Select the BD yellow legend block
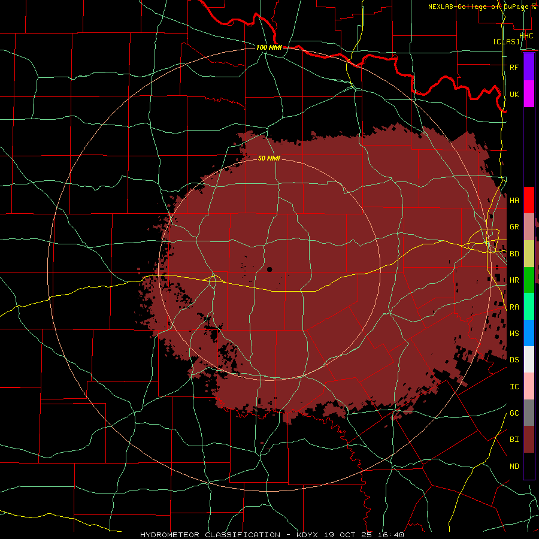539x539 pixels. [x=529, y=253]
